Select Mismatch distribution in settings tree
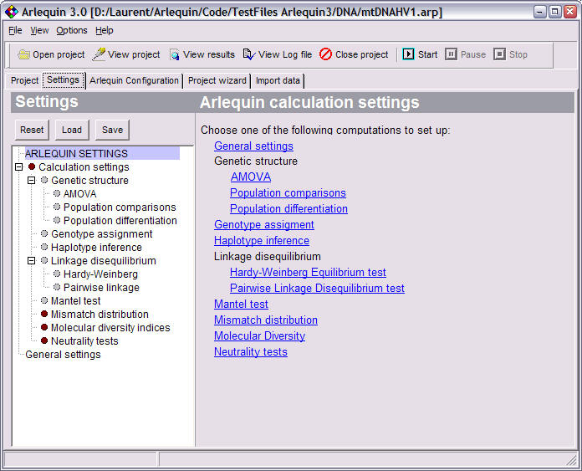The image size is (582, 471). pos(100,315)
